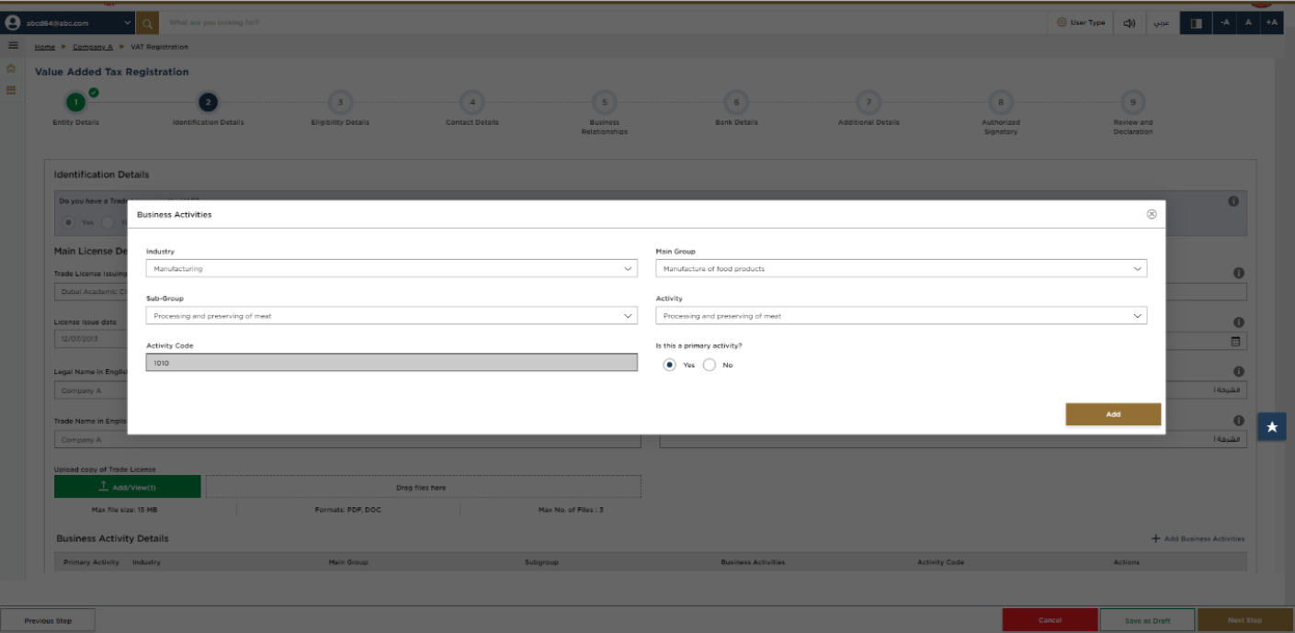Click the 'VAT Registration' breadcrumb text
1295x633 pixels.
[160, 47]
